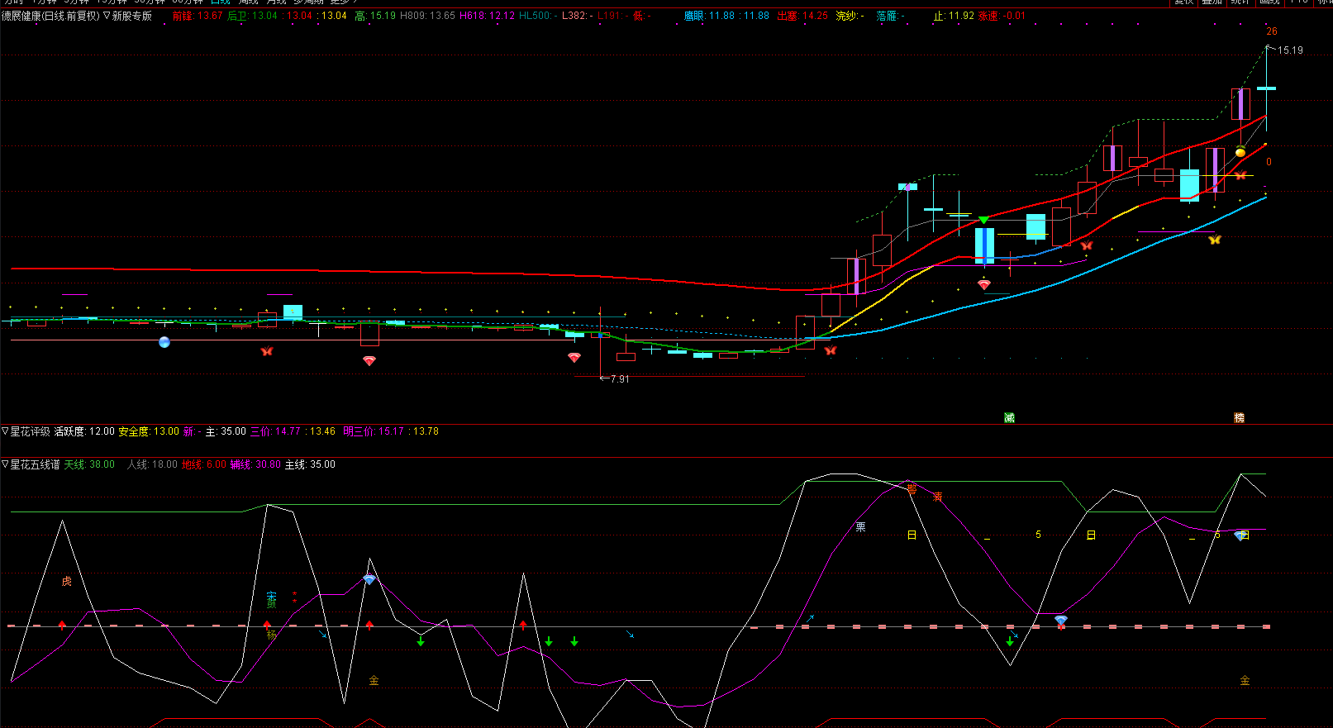The image size is (1333, 728).
Task: Click the 减 marker at the bottom of the price chart
Action: [1009, 418]
